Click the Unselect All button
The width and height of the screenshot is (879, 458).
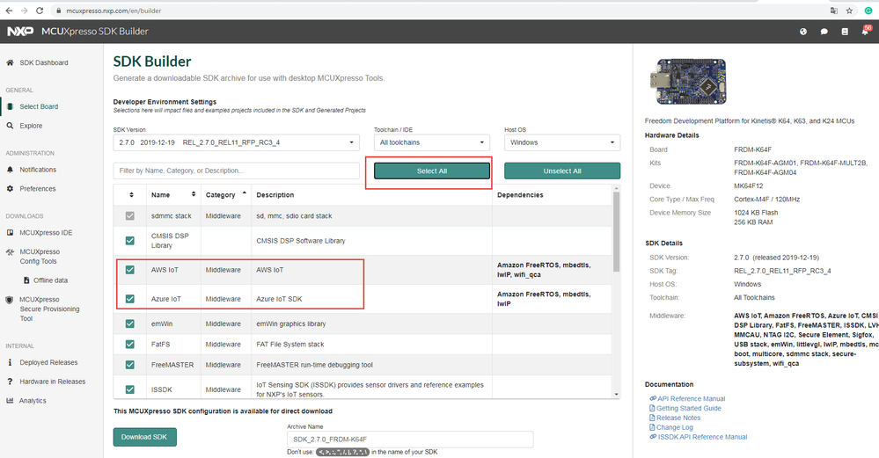click(562, 171)
